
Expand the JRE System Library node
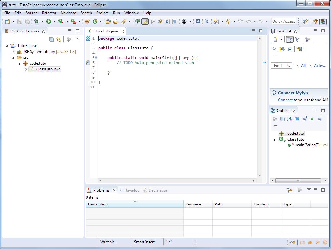14,52
